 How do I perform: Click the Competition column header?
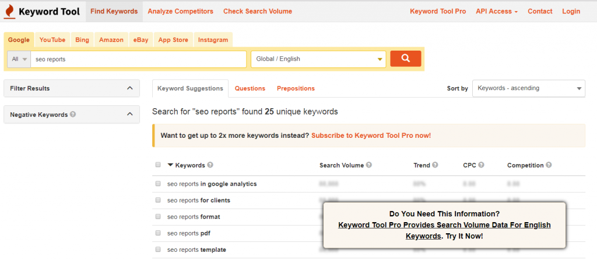[x=525, y=165]
